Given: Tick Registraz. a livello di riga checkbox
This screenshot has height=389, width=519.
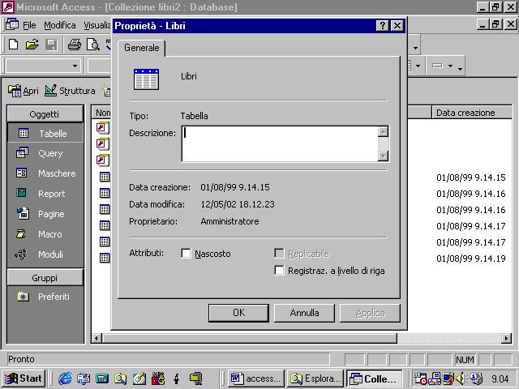Looking at the screenshot, I should coord(279,270).
